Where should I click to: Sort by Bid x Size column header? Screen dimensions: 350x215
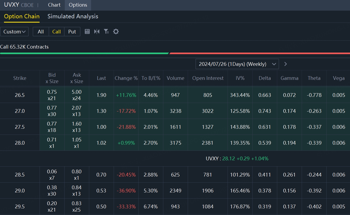52,78
